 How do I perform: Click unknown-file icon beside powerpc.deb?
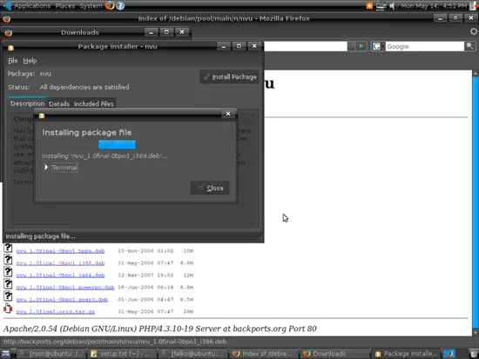[x=8, y=284]
